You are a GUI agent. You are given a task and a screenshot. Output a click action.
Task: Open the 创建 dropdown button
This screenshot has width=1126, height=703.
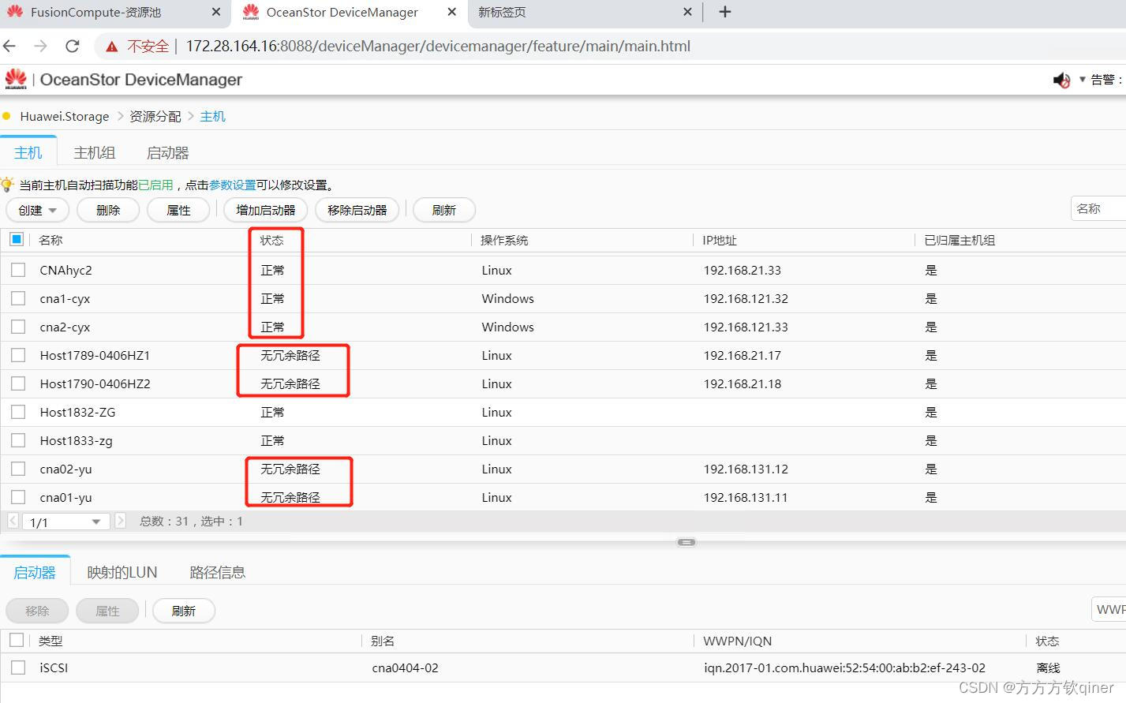pos(38,210)
